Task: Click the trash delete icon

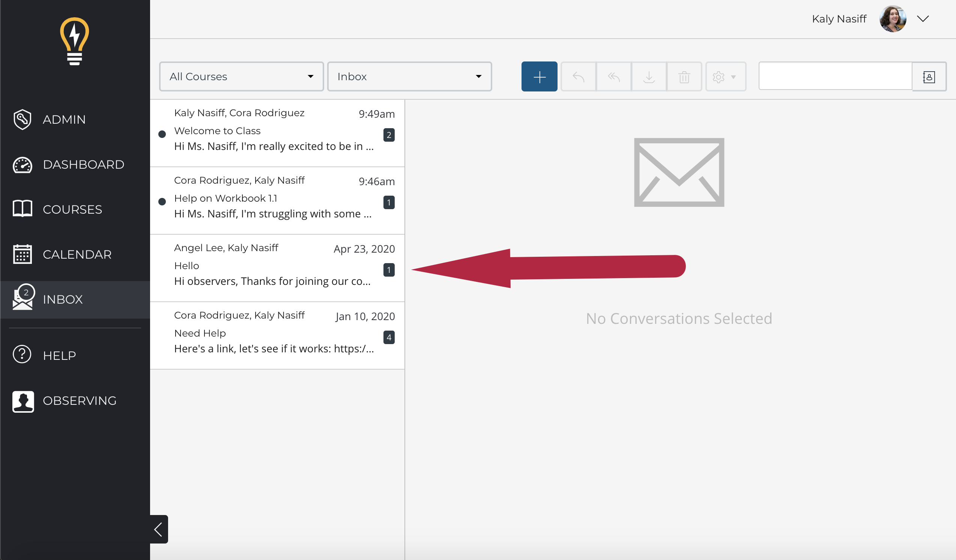Action: (684, 77)
